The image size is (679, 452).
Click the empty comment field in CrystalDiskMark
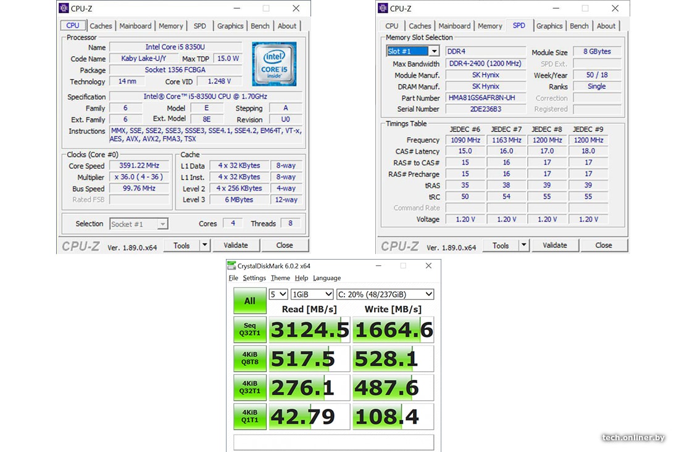tap(333, 442)
